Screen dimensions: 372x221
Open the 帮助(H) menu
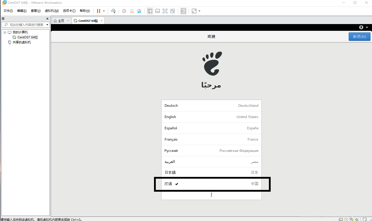click(85, 11)
